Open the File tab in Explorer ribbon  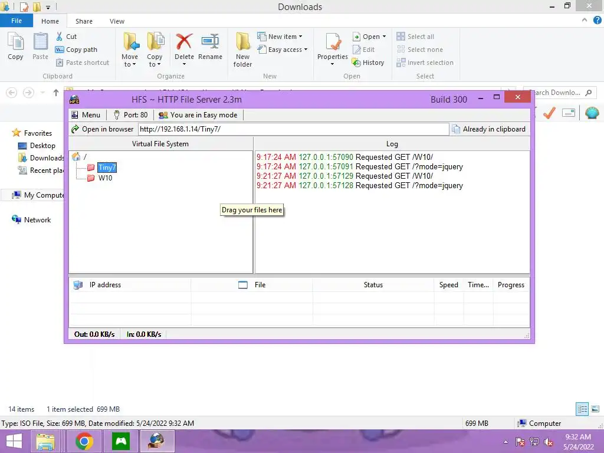click(17, 21)
